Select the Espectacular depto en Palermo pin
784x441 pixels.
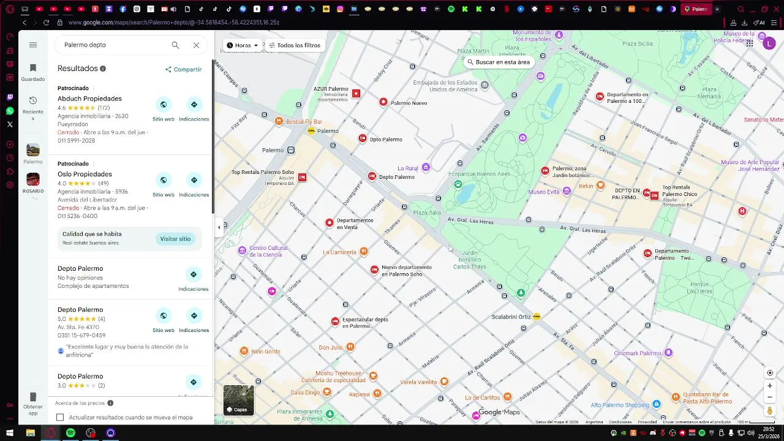click(335, 322)
